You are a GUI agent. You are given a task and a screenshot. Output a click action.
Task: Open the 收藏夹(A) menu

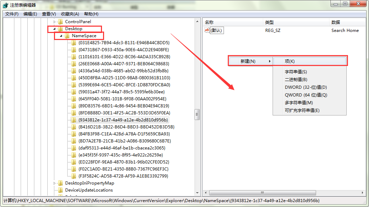[70, 14]
